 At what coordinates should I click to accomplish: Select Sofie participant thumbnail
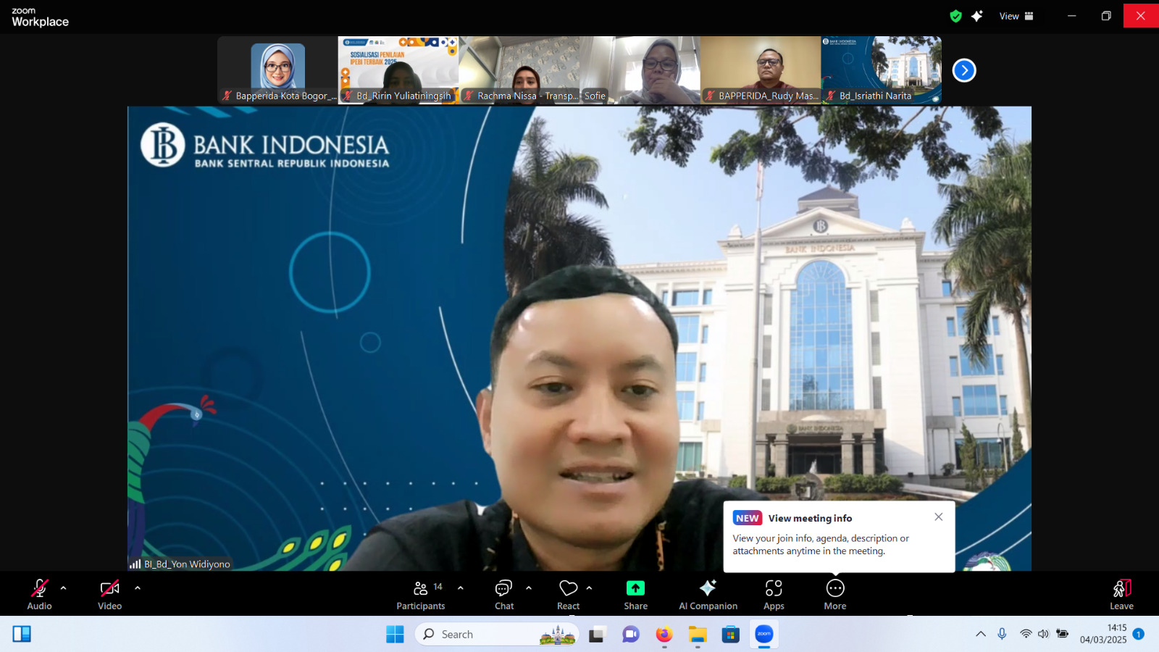pos(640,70)
